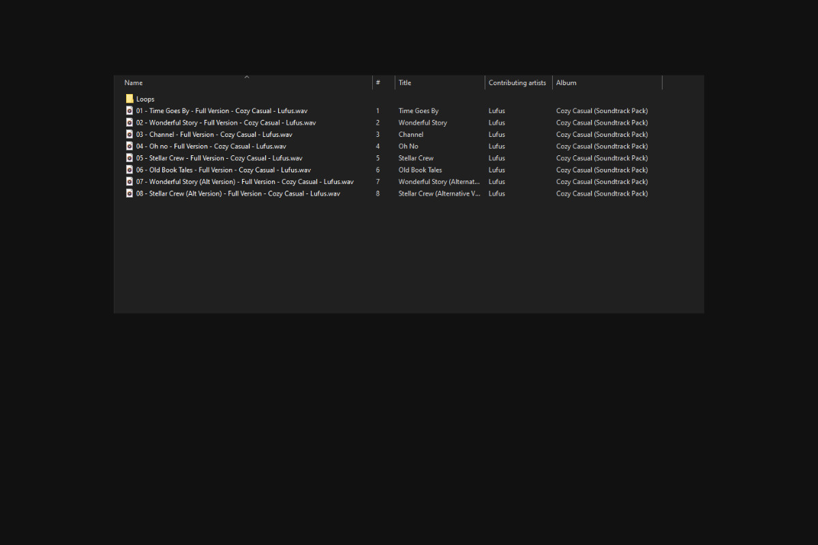Select file name 06 - Old Book Tales - Full Version

click(224, 170)
